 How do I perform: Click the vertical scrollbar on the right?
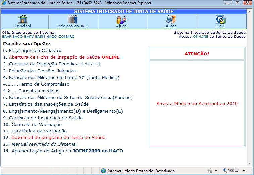[x=250, y=87]
